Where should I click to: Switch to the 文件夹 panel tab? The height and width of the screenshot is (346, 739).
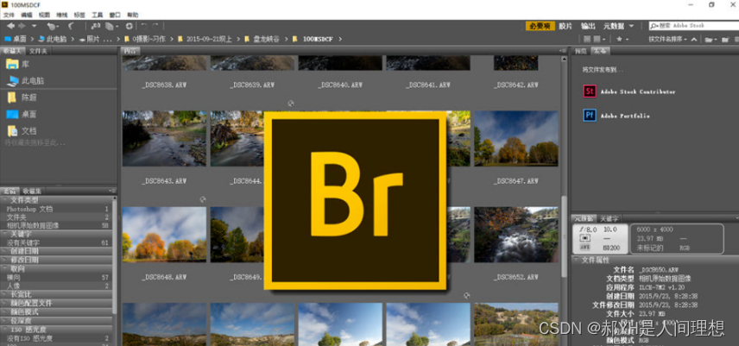(37, 51)
